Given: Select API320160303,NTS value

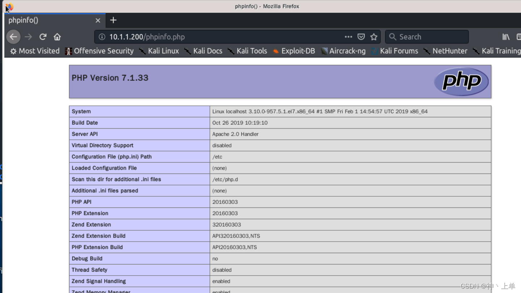Looking at the screenshot, I should pos(236,236).
